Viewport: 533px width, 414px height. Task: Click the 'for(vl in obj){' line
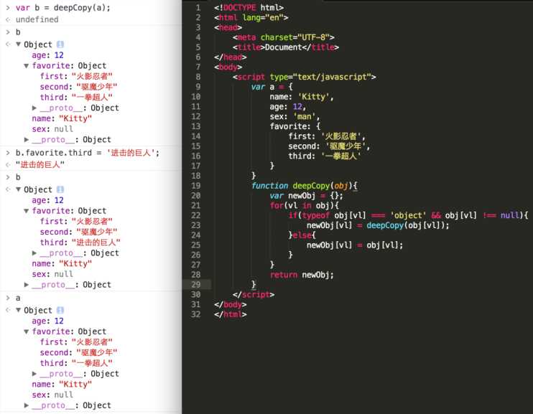tap(305, 205)
